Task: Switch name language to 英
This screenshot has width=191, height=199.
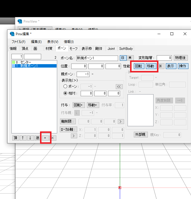Action: pos(130,58)
